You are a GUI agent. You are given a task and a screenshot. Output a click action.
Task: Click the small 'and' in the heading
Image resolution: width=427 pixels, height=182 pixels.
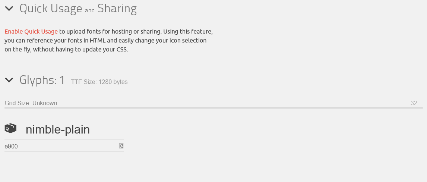(90, 10)
